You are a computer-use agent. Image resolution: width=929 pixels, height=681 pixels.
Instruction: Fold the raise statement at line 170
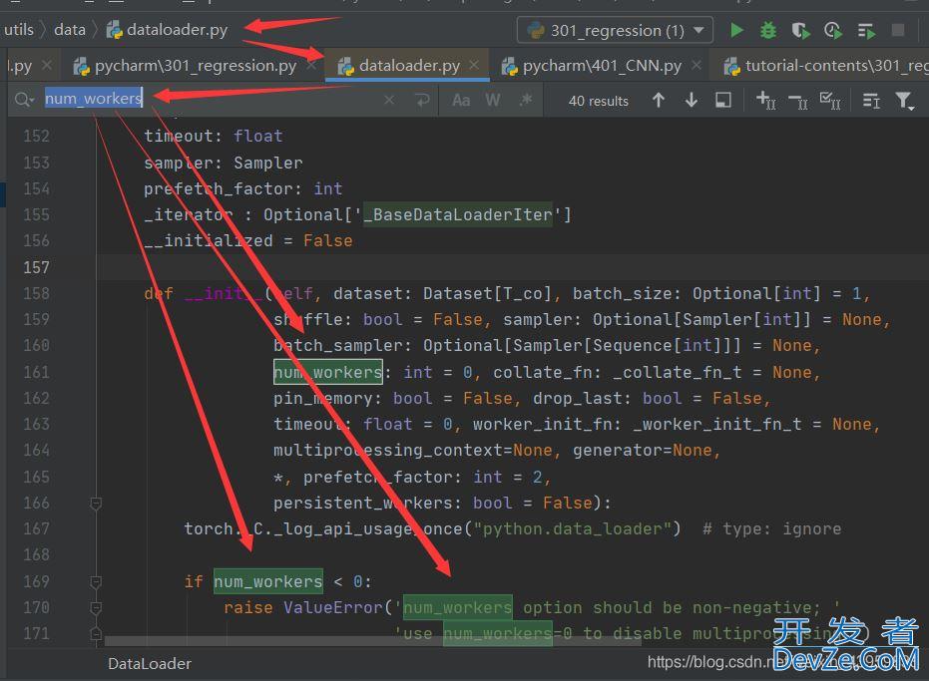tap(96, 608)
